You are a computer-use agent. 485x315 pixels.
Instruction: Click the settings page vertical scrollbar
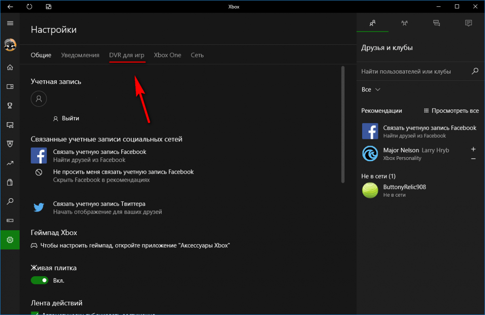[x=343, y=124]
